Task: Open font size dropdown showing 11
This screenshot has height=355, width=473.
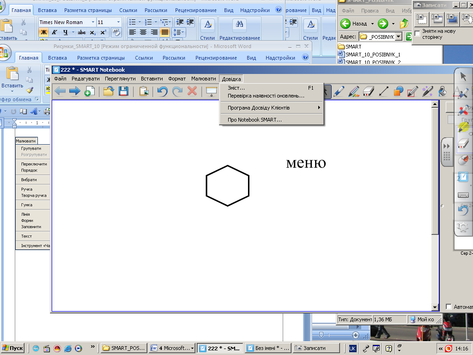Action: [118, 22]
